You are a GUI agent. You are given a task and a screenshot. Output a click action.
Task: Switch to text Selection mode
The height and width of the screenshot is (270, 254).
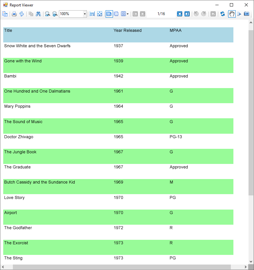click(x=239, y=14)
